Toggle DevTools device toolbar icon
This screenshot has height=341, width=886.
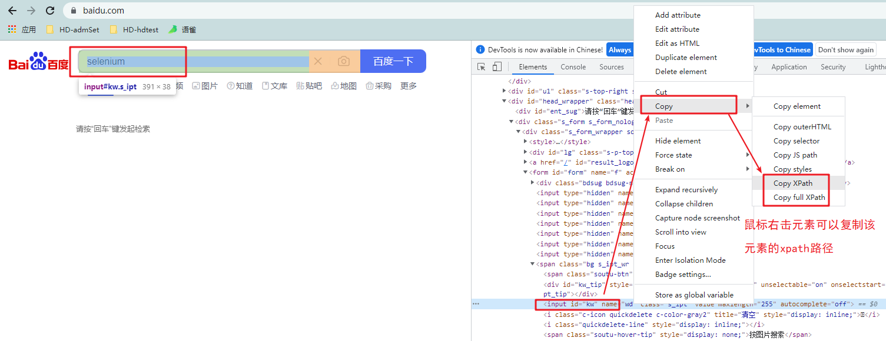pos(497,67)
